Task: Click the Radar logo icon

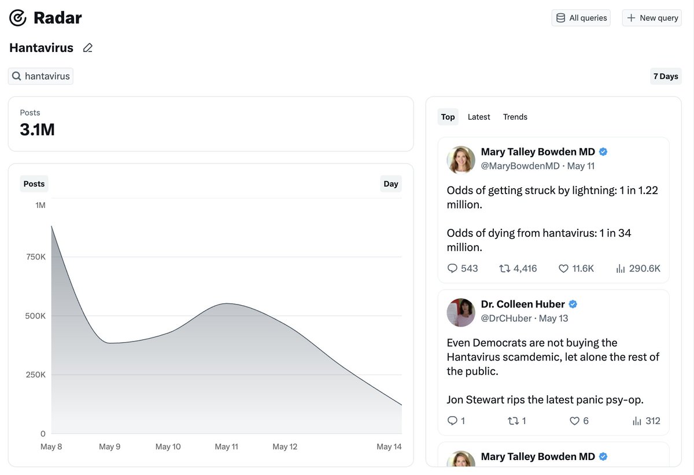Action: point(18,18)
